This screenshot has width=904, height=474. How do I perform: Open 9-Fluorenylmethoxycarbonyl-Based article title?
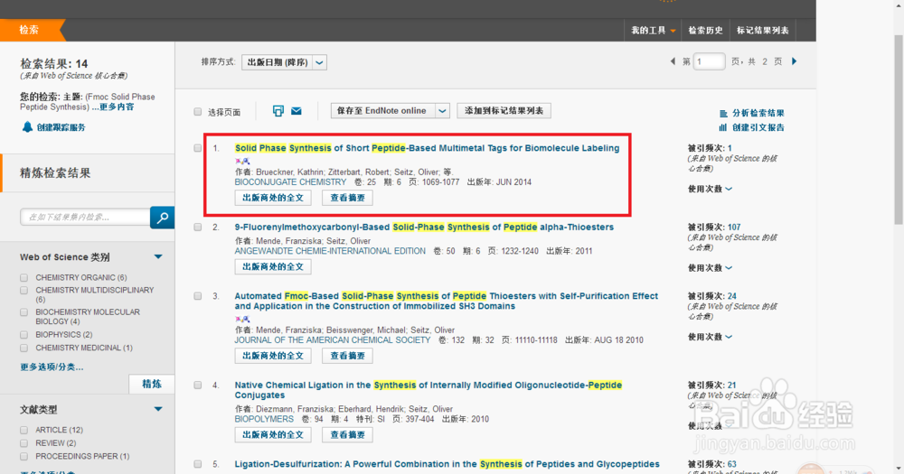click(424, 227)
